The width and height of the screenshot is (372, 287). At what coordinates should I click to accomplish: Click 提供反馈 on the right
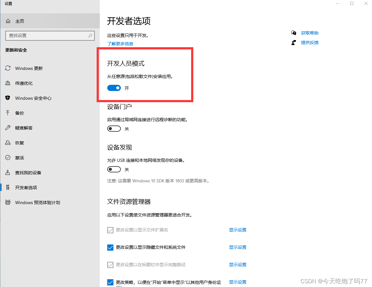point(310,43)
